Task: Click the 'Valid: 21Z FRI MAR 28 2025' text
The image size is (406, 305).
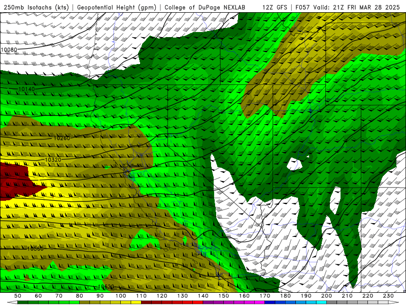Action: (357, 7)
